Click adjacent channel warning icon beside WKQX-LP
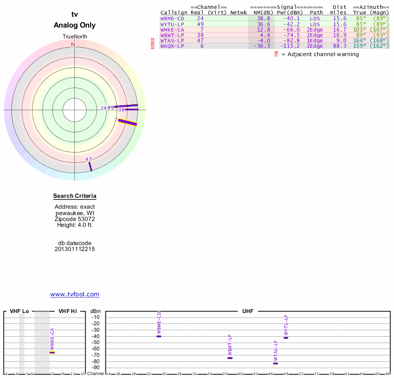394x378 pixels. pyautogui.click(x=152, y=46)
